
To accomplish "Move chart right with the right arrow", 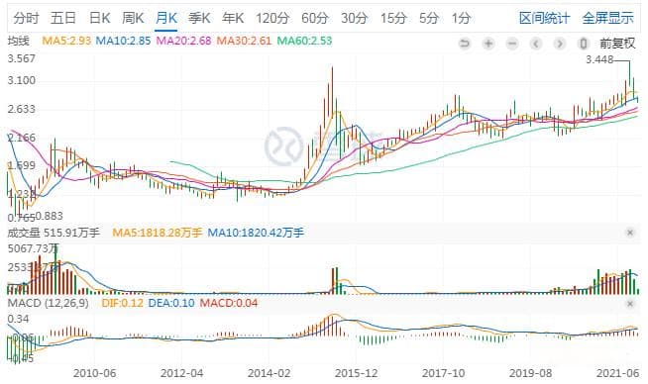I will point(560,44).
